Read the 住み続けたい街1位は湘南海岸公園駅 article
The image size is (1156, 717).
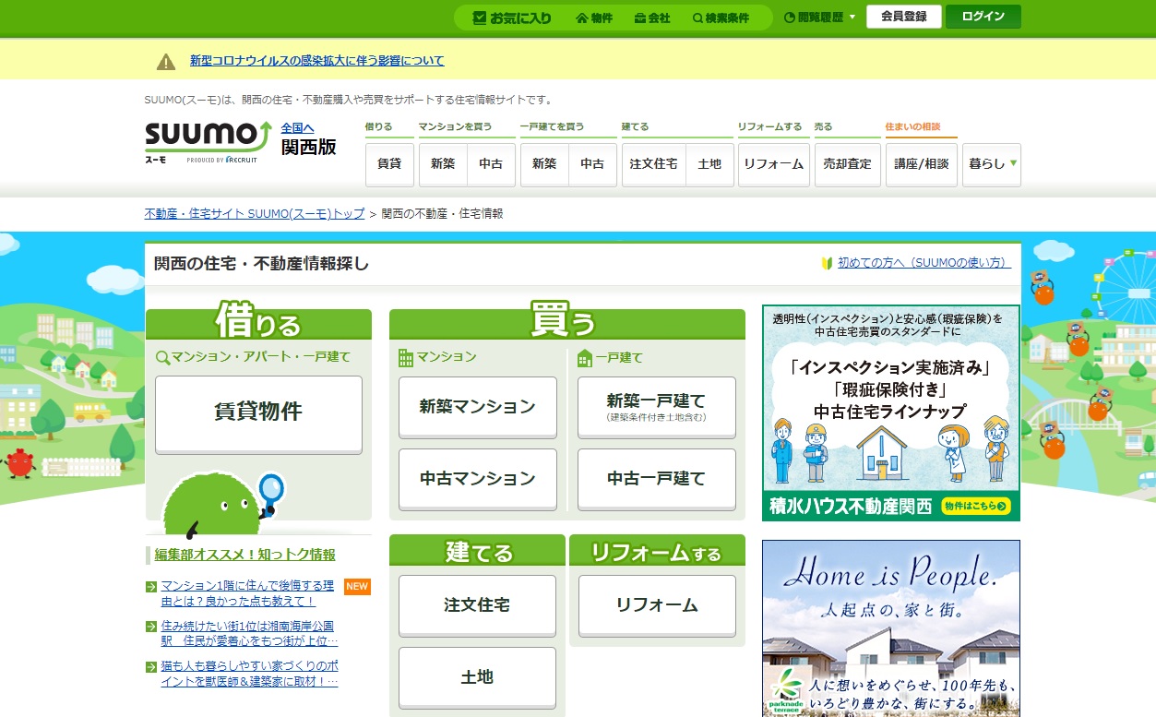coord(249,633)
